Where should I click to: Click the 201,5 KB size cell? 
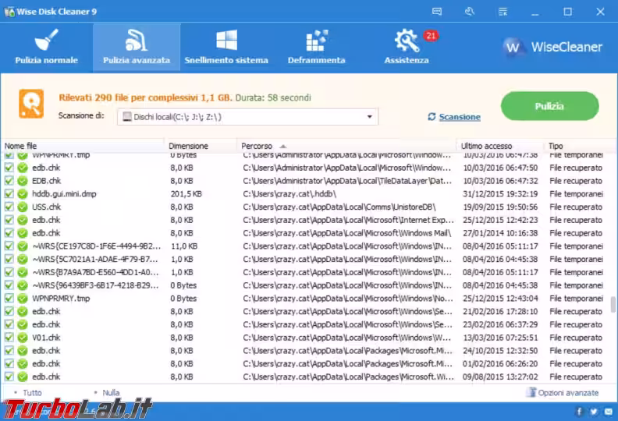(x=186, y=194)
